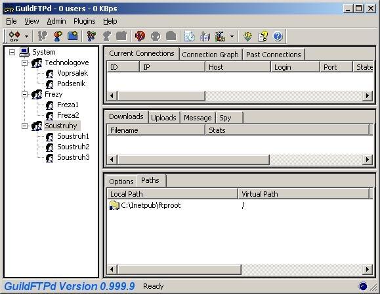Toggle the server OFF/ON switch icon
The height and width of the screenshot is (294, 380).
14,36
